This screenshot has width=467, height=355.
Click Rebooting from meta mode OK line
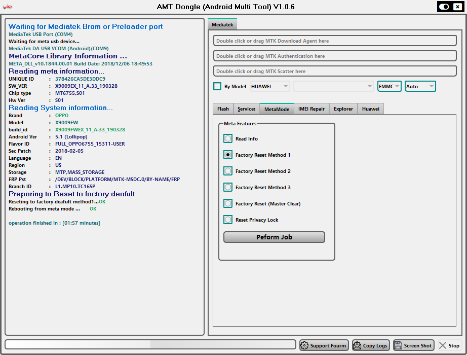(52, 209)
